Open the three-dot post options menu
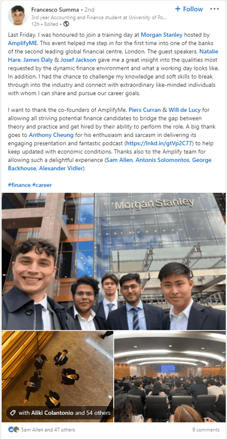The height and width of the screenshot is (439, 227). (214, 9)
